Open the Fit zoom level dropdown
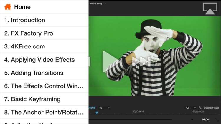221x124 pixels. (x=104, y=108)
